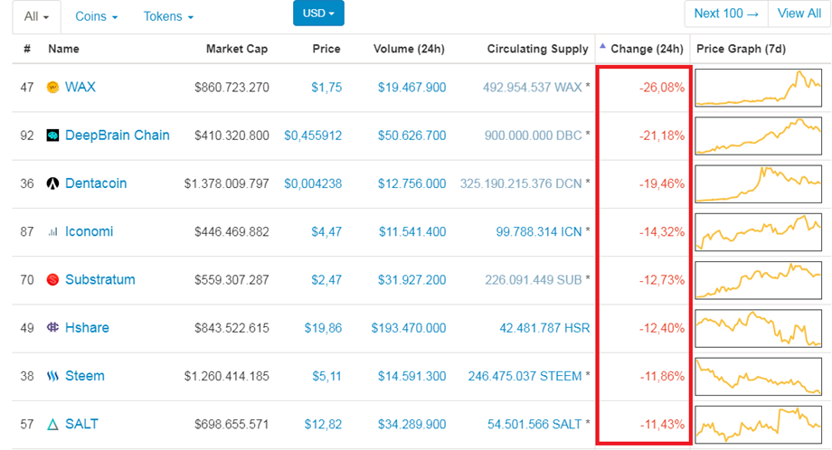Open the WAX 7d price graph
The width and height of the screenshot is (832, 450).
tap(758, 88)
